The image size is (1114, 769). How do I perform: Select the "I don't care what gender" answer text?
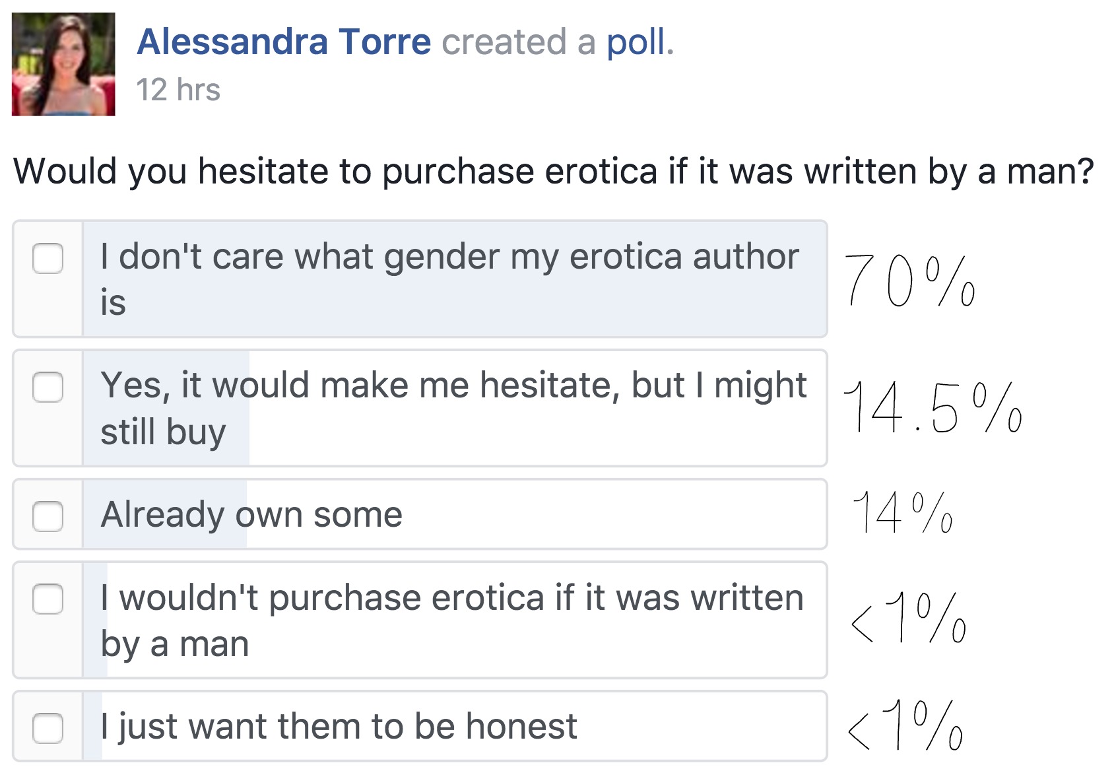tap(449, 279)
